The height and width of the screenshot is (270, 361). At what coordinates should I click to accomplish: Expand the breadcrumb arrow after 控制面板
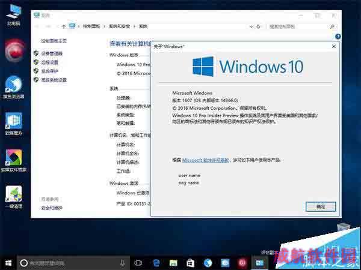point(105,26)
